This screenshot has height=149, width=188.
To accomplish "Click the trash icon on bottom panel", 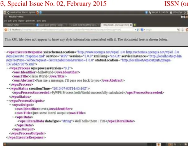I will click(186, 144).
